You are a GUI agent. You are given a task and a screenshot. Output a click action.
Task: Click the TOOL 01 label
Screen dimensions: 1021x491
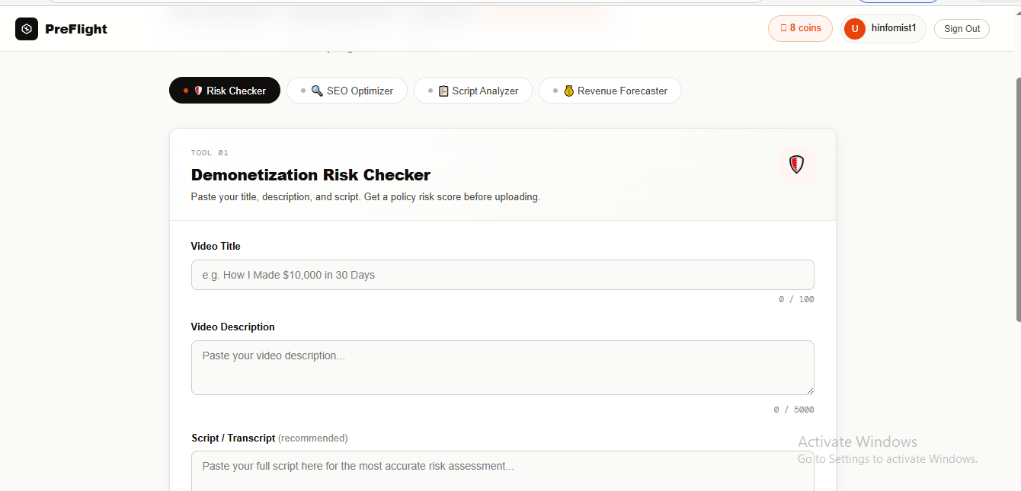click(210, 153)
